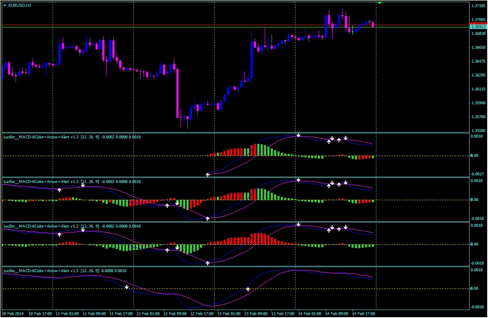The width and height of the screenshot is (488, 318).
Task: Select the up arrow at first MACD window's bottom
Action: coord(207,174)
